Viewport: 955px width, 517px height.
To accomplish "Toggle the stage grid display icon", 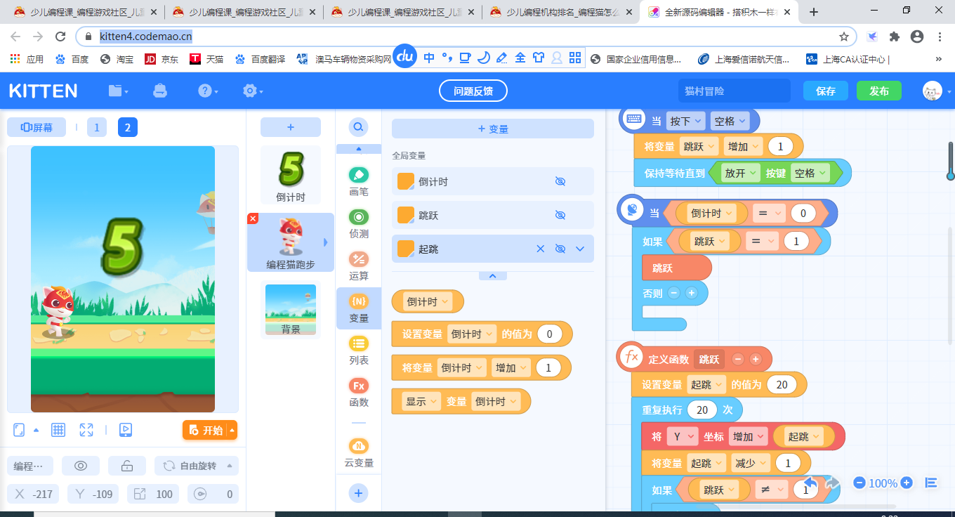I will point(58,430).
